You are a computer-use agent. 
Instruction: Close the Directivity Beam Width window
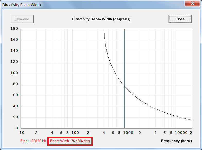[192, 3]
